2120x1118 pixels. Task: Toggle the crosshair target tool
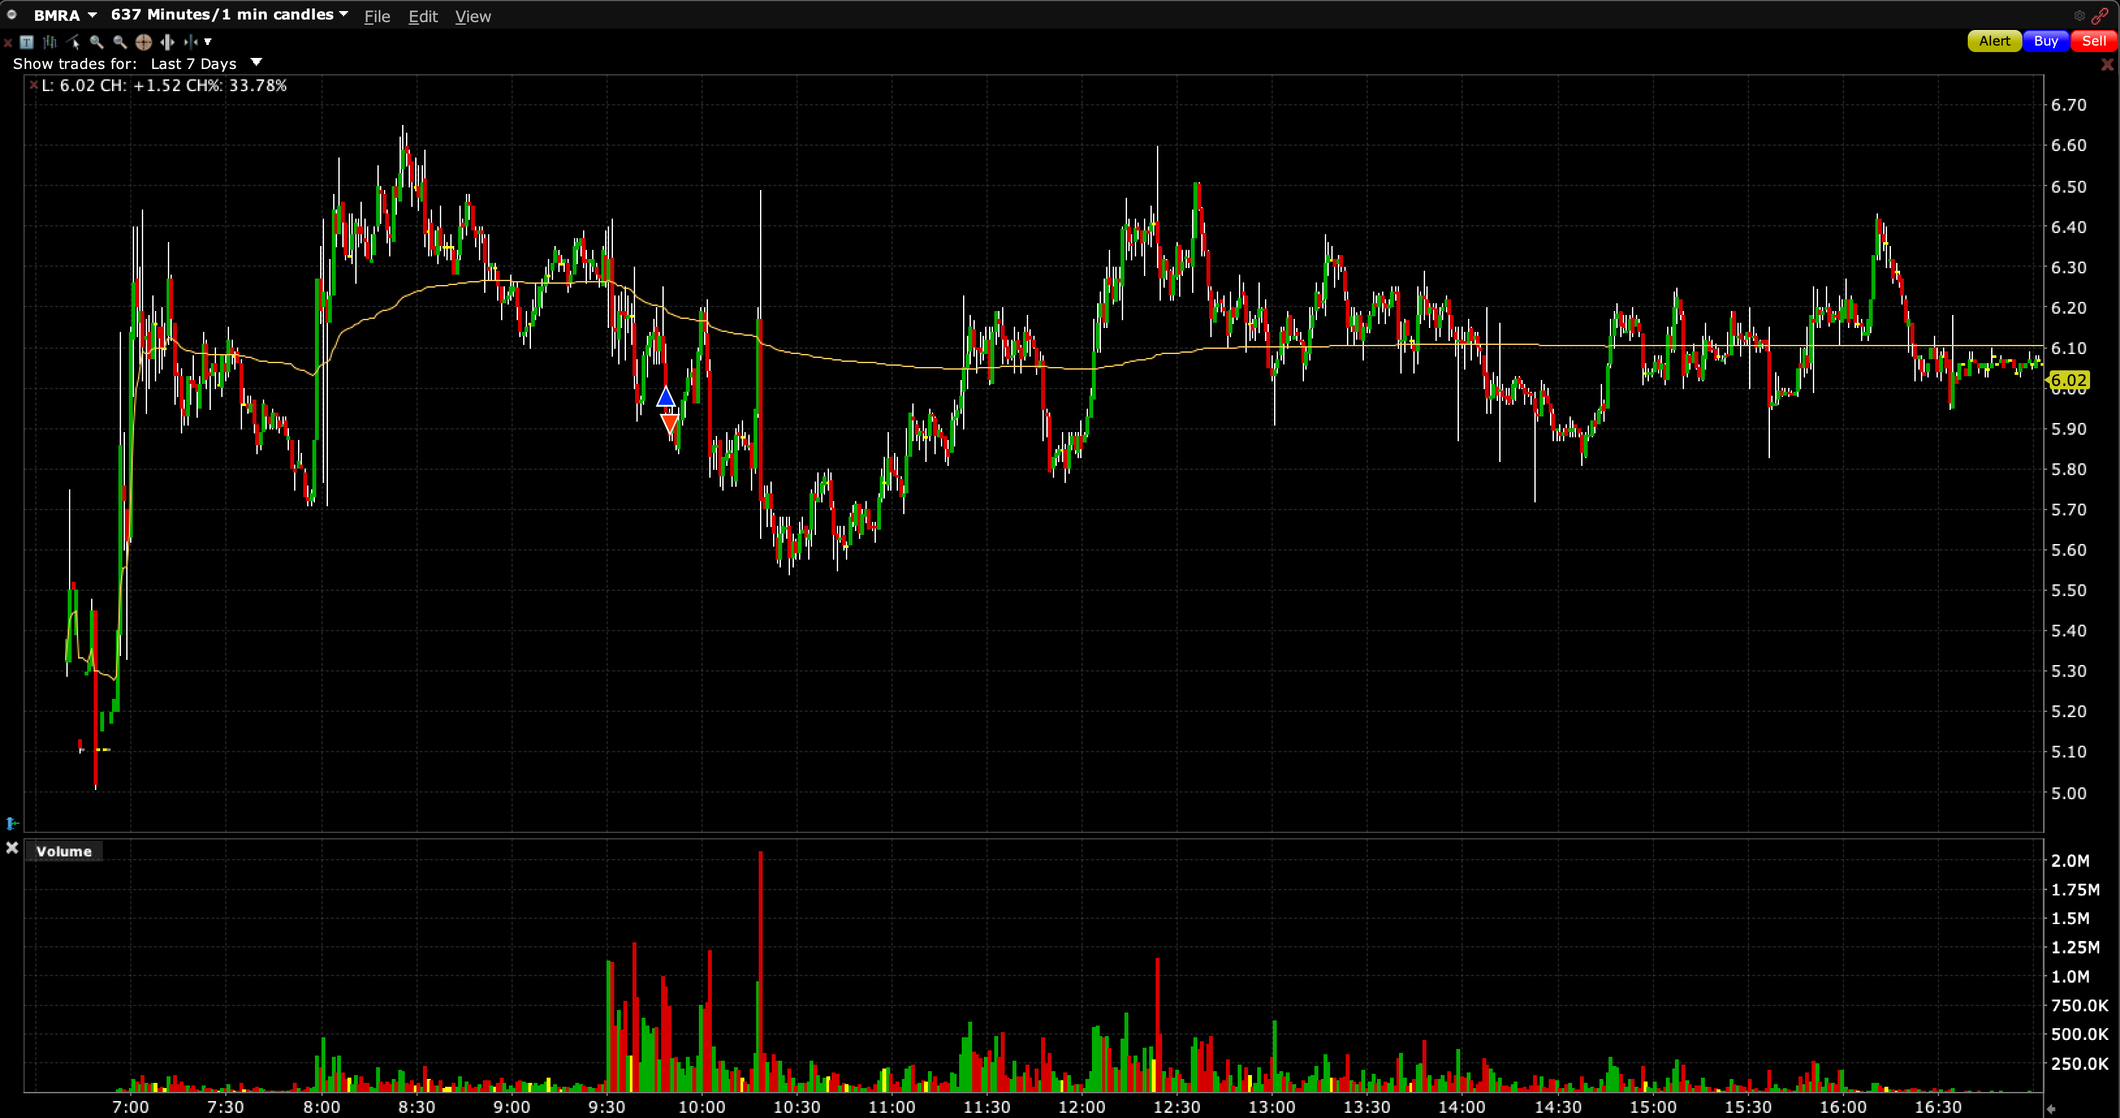[143, 42]
